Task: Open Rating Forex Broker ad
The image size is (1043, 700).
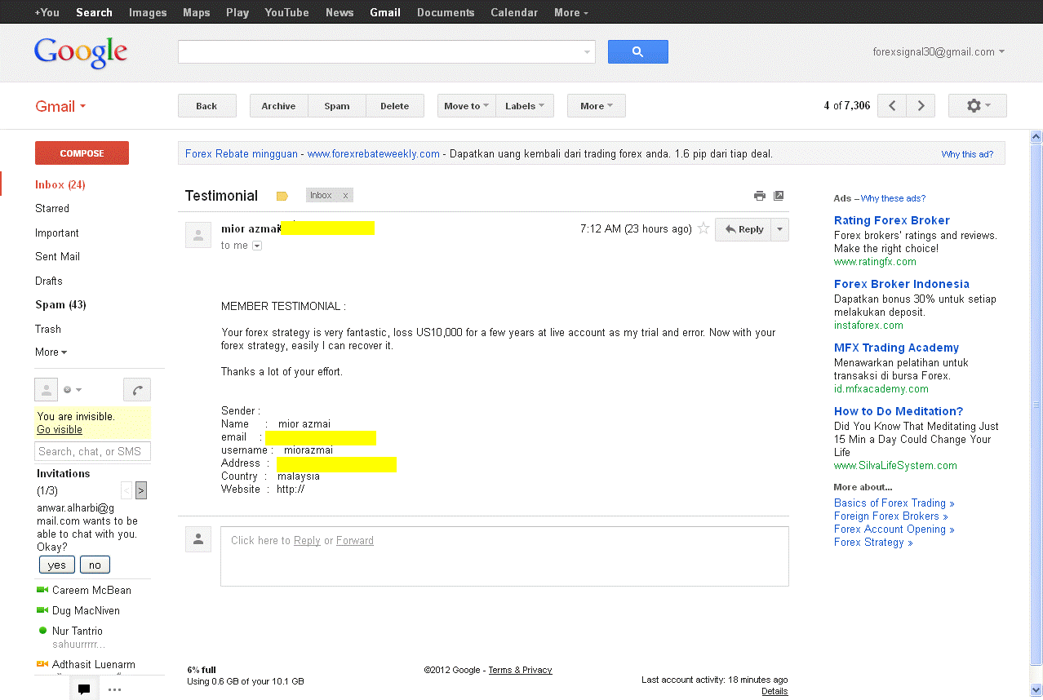Action: click(x=892, y=220)
